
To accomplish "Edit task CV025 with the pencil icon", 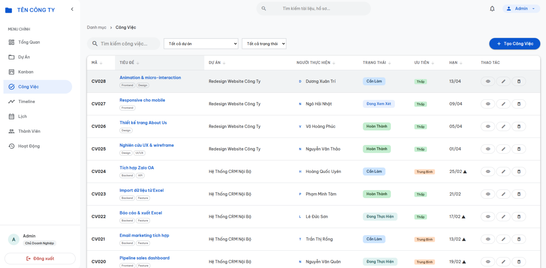I will [503, 149].
